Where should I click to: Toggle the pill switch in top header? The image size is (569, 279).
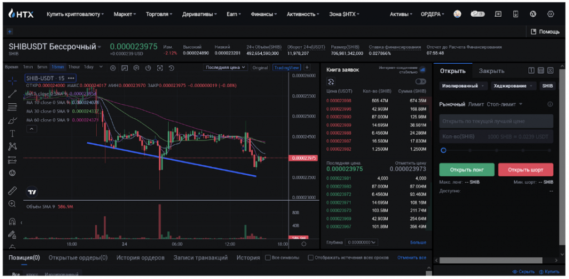[x=477, y=14]
